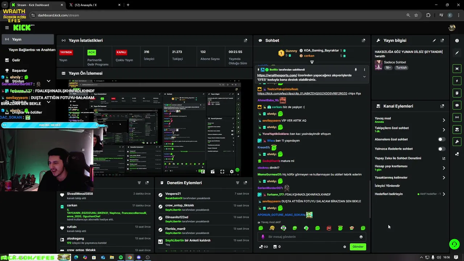The image size is (464, 261).
Task: Click the Turkish language tag
Action: [401, 67]
